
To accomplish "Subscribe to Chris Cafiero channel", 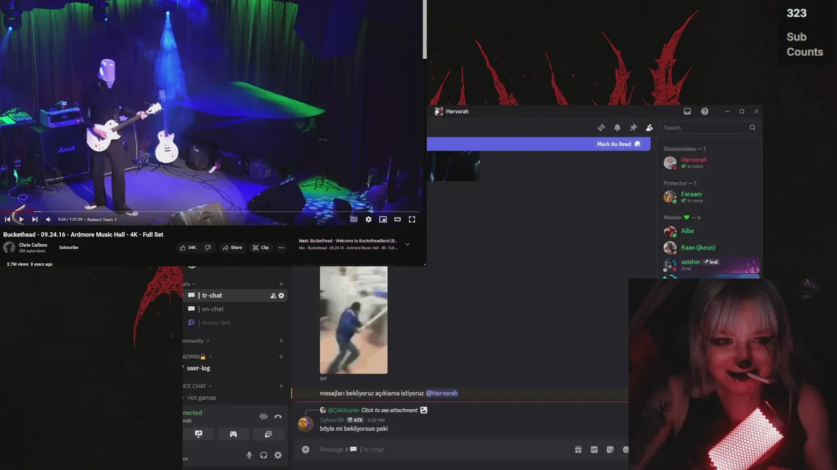I will pos(69,247).
